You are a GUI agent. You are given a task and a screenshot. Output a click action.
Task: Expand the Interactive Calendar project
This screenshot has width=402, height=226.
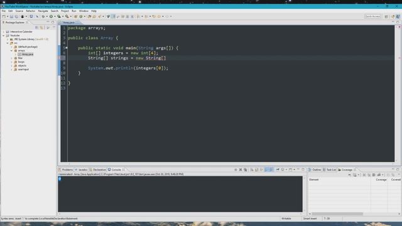click(x=4, y=32)
